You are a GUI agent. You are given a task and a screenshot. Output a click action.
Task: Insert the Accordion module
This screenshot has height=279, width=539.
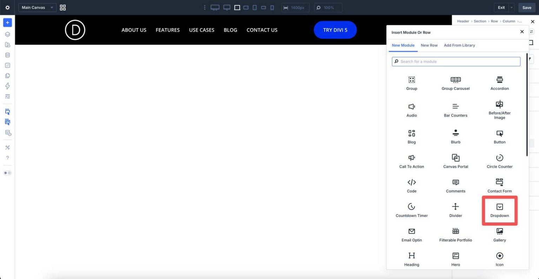coord(499,83)
